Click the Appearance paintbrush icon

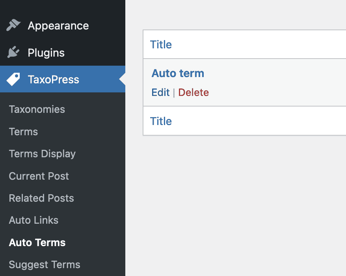[x=13, y=25]
